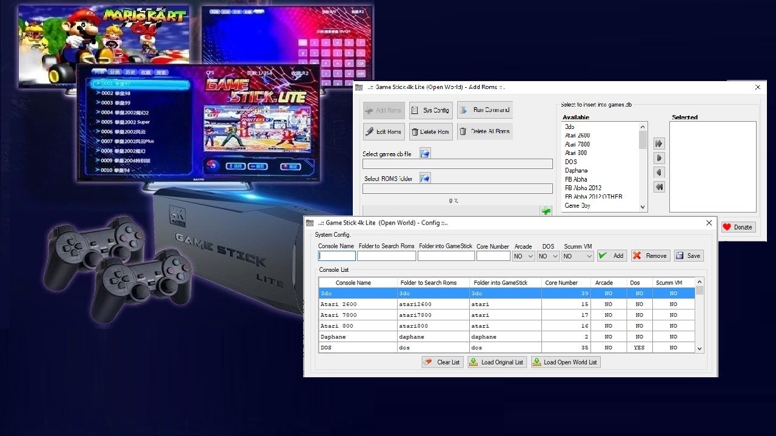Click the Sys Config button
776x436 pixels.
(430, 110)
